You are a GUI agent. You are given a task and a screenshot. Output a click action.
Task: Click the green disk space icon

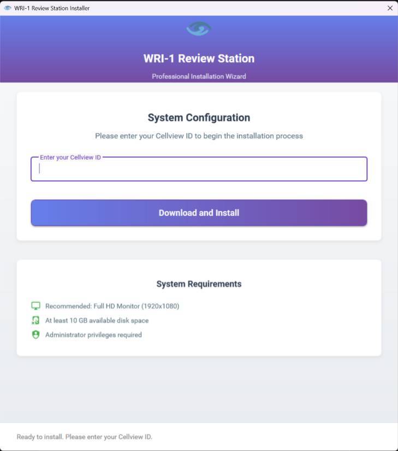point(36,320)
